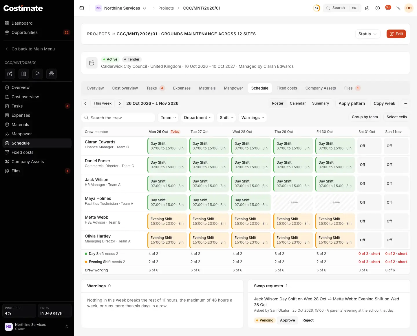Open the Department filter dropdown
417x336 pixels.
(198, 118)
